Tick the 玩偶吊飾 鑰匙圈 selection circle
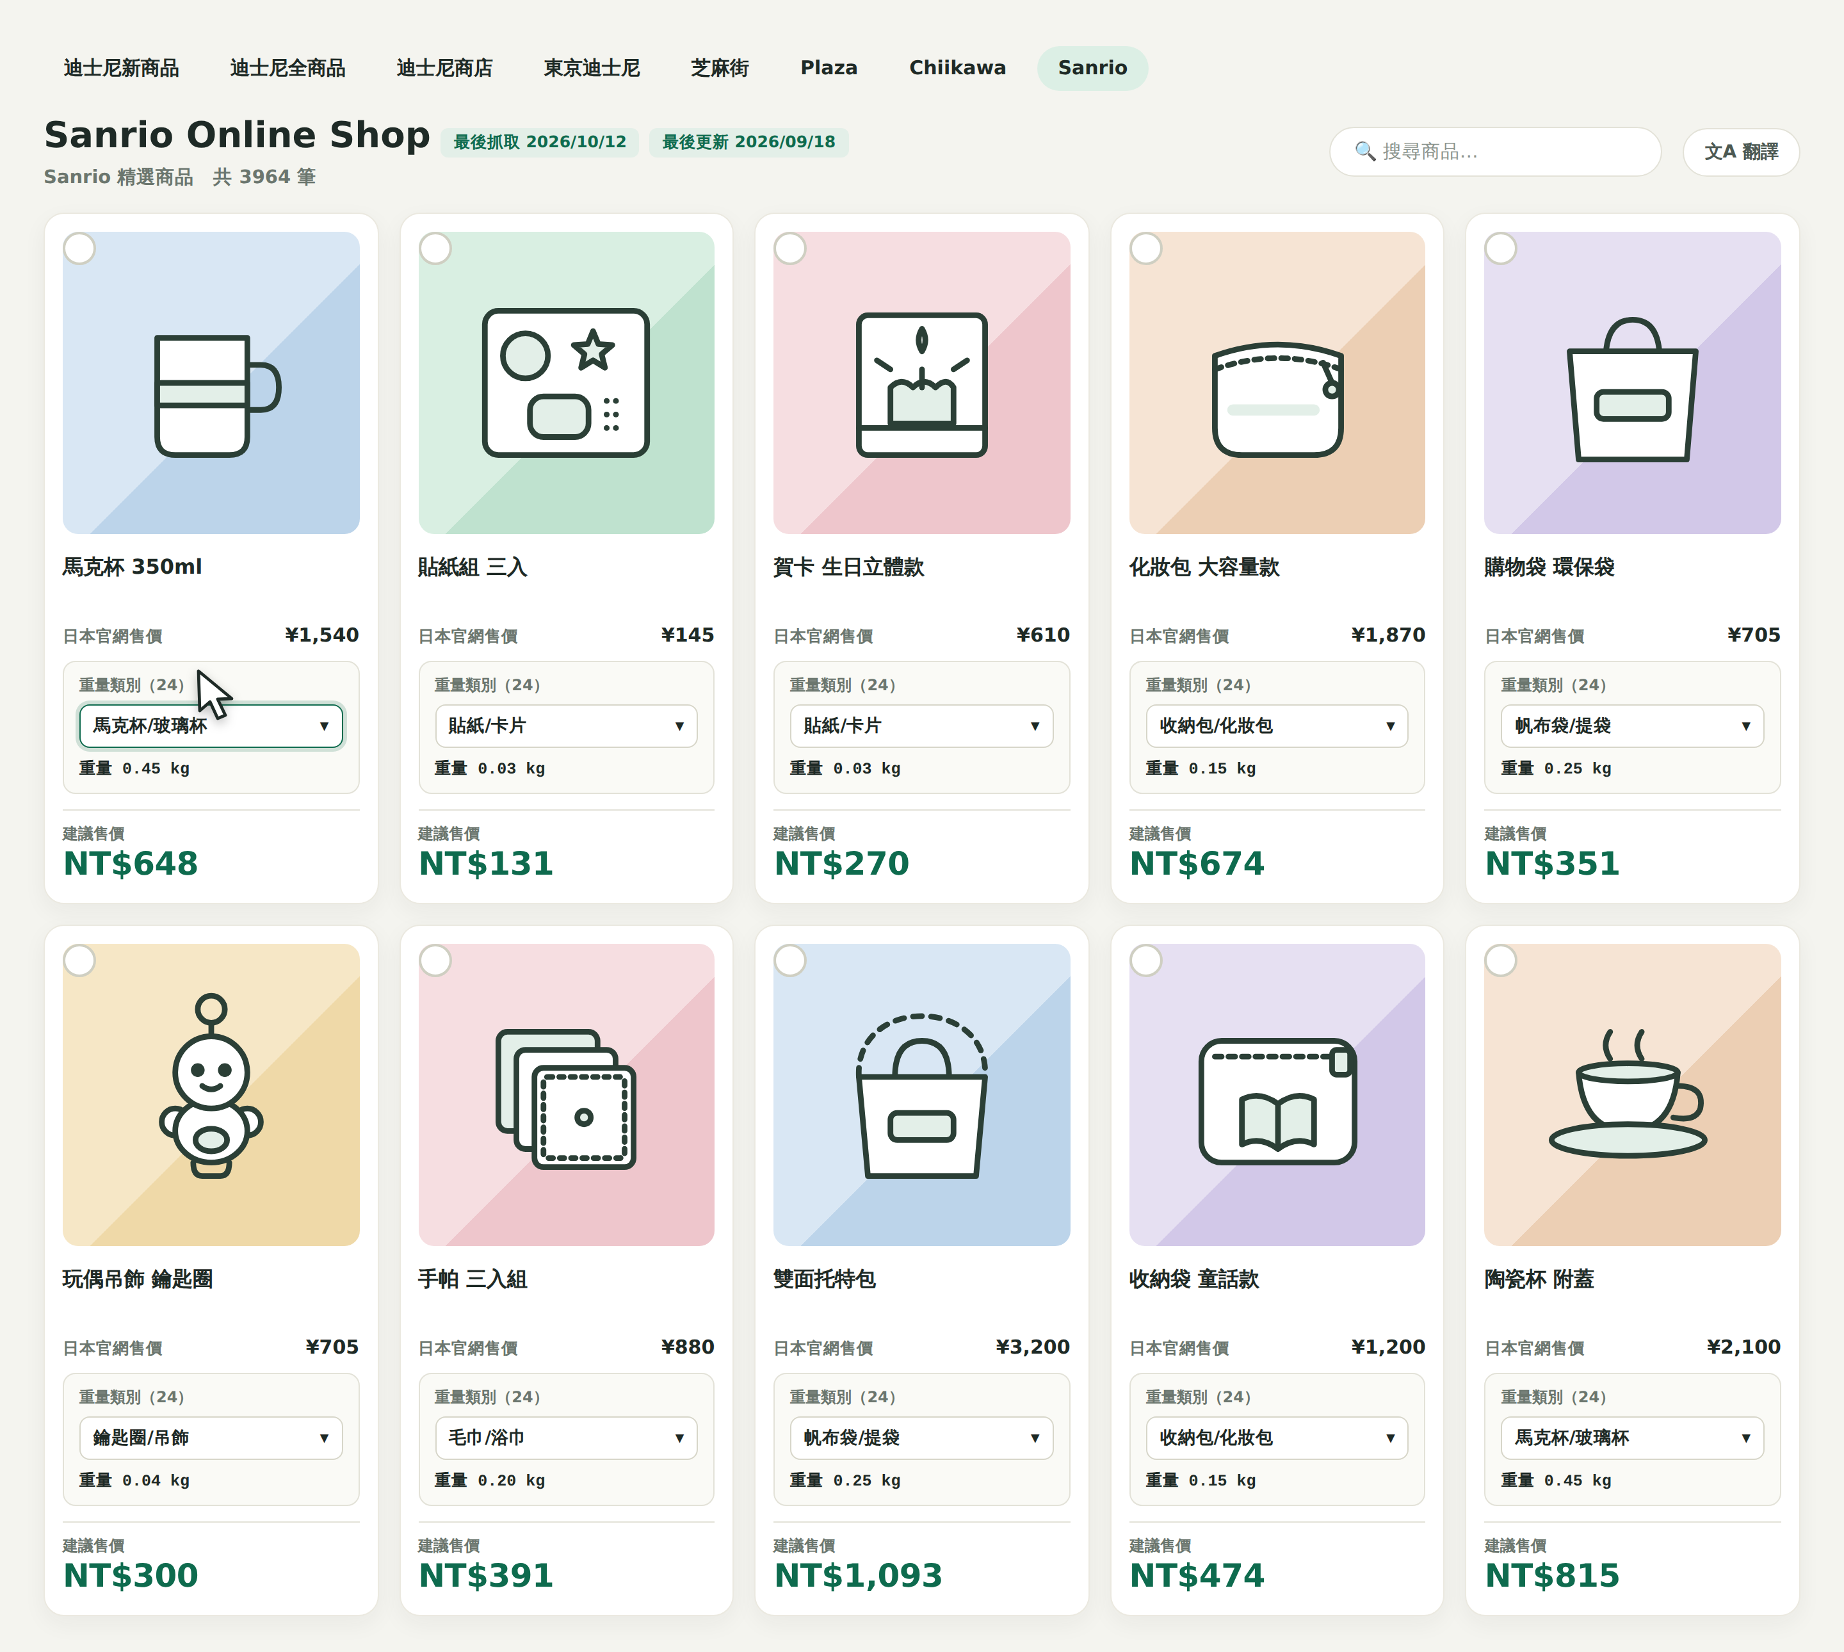1844x1652 pixels. (80, 960)
